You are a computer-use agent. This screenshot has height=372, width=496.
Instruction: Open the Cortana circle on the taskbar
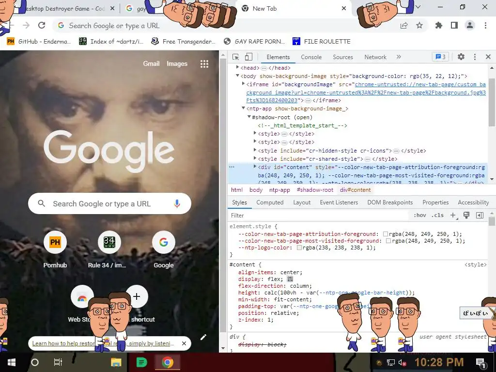[x=35, y=362]
